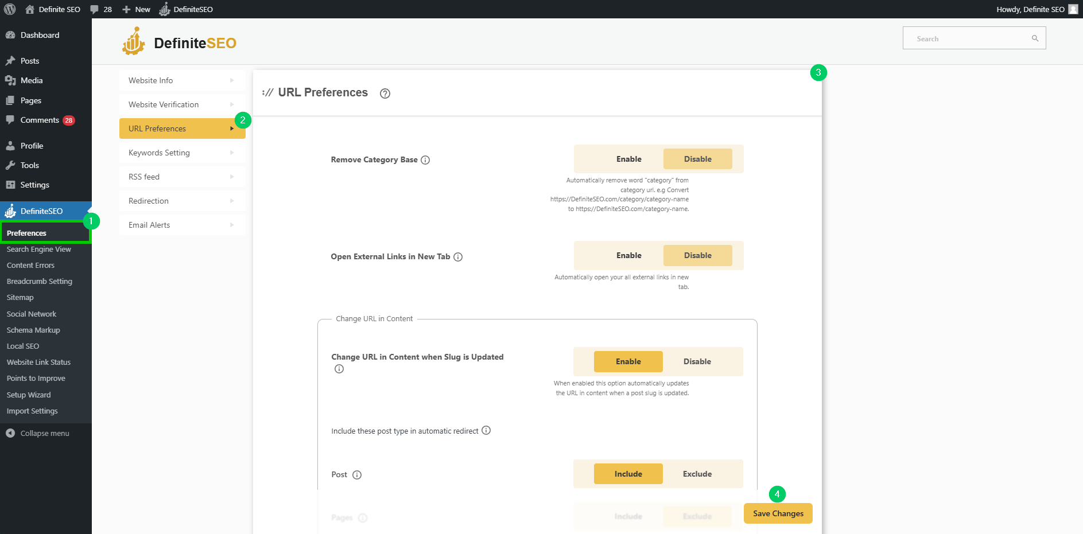Enable Open External Links in New Tab

(x=629, y=255)
